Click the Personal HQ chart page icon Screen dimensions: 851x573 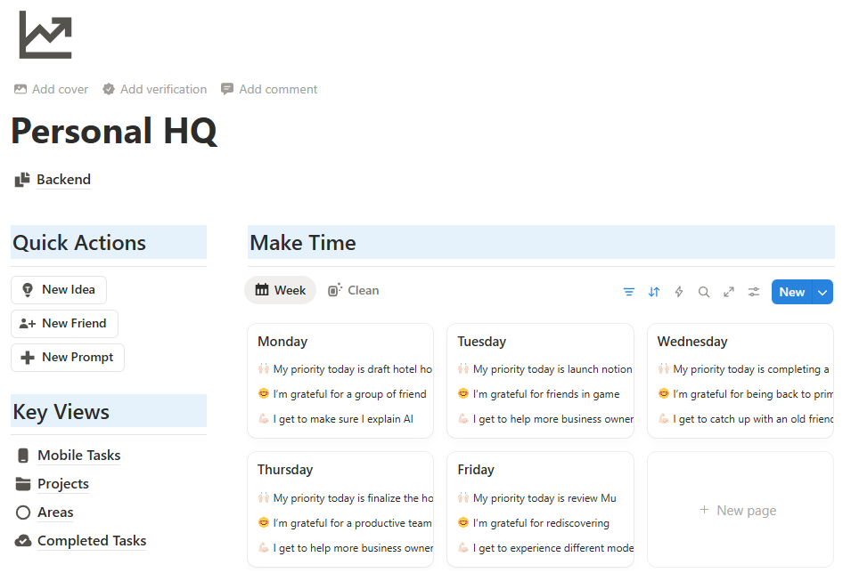pyautogui.click(x=45, y=34)
